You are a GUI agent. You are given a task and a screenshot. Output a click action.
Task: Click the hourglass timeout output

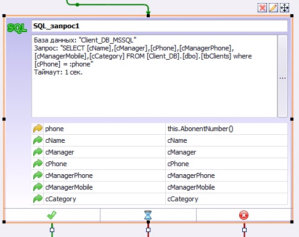click(148, 215)
